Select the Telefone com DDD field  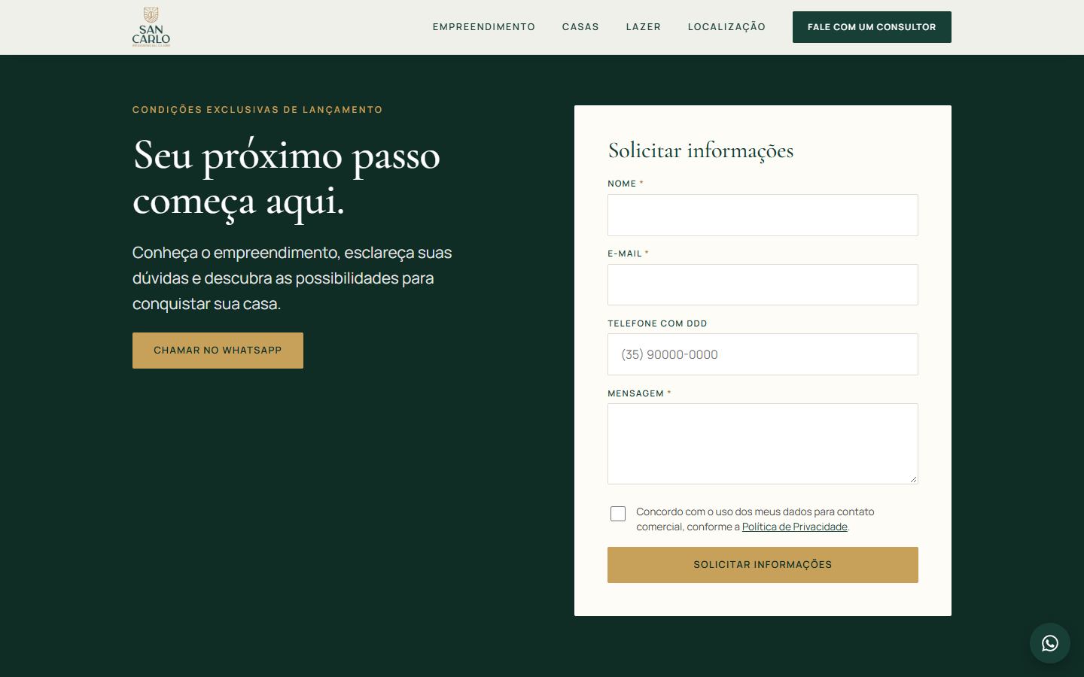coord(763,354)
